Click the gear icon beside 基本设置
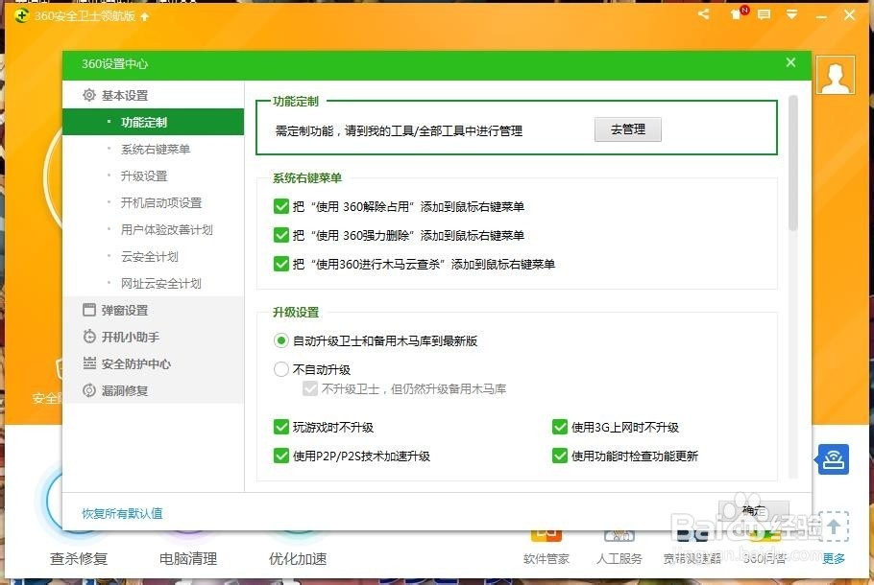Screen dimensions: 874x585 pos(88,95)
